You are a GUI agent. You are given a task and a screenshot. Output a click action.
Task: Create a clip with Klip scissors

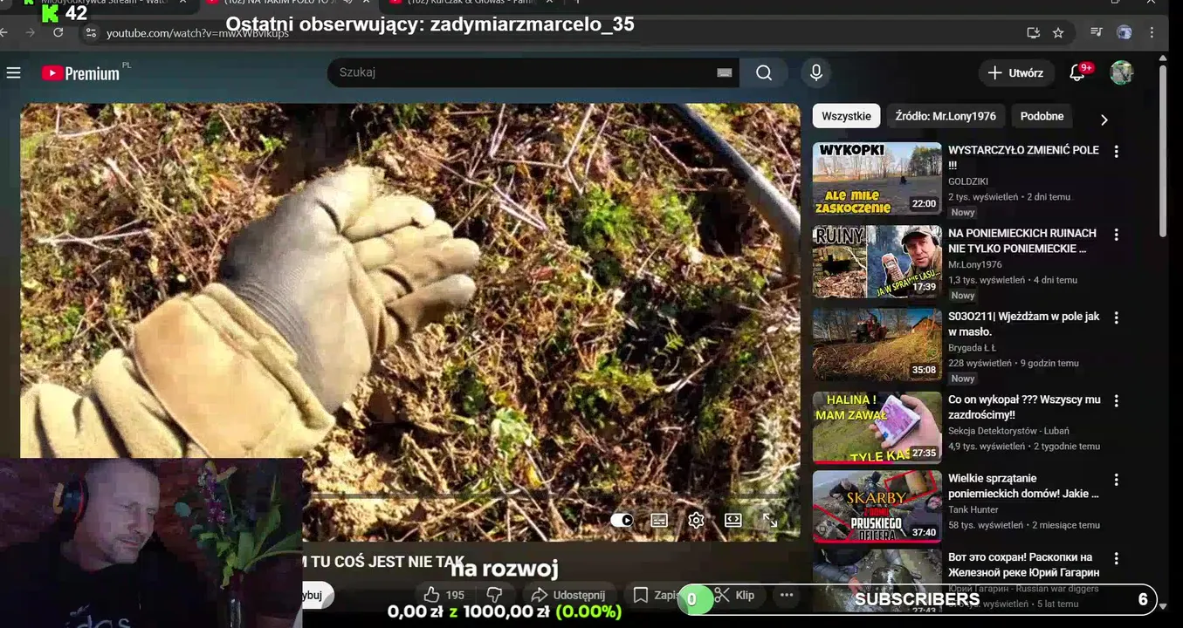tap(735, 595)
